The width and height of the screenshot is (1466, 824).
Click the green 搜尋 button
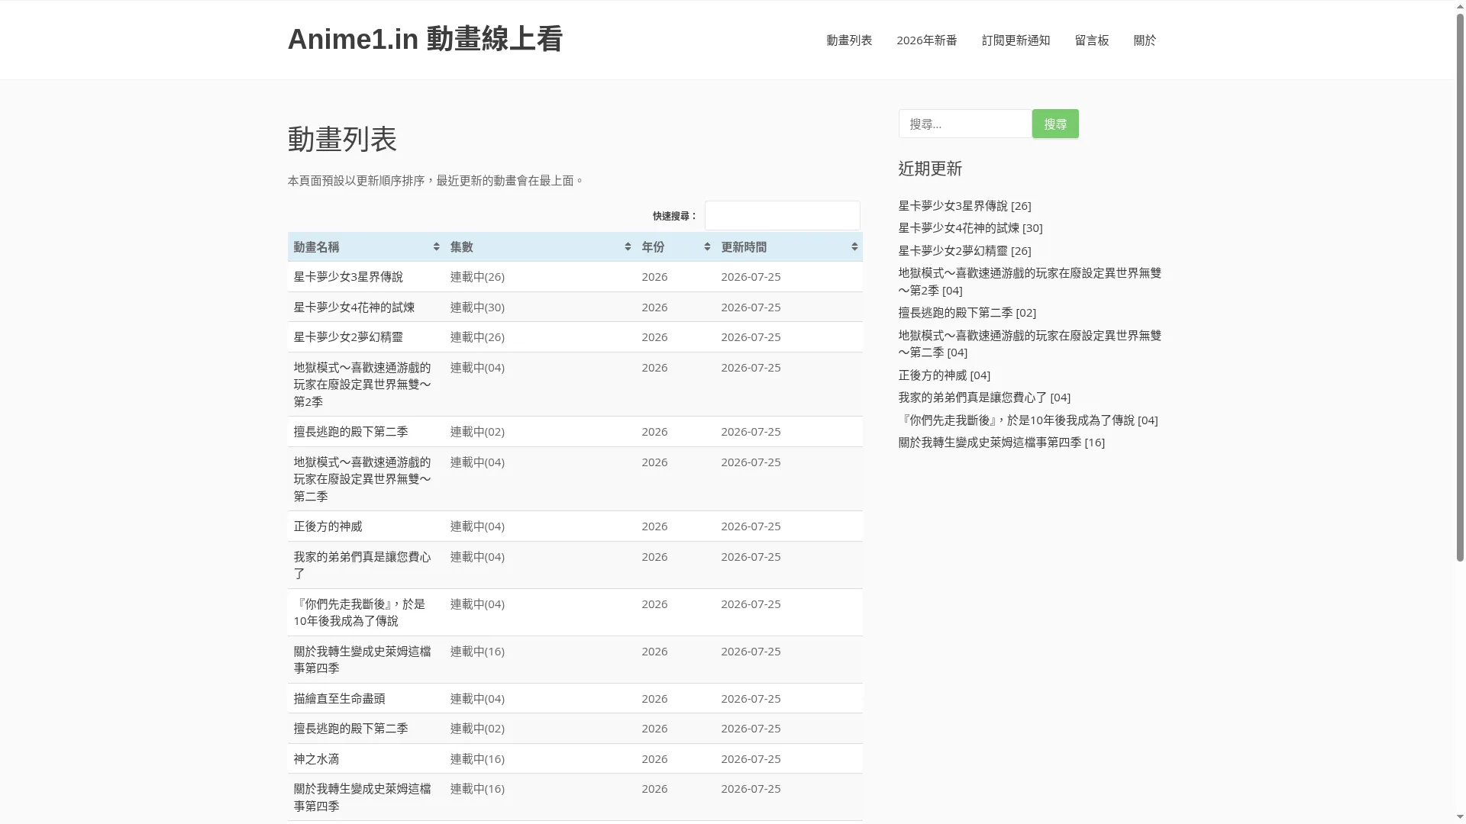click(x=1055, y=124)
